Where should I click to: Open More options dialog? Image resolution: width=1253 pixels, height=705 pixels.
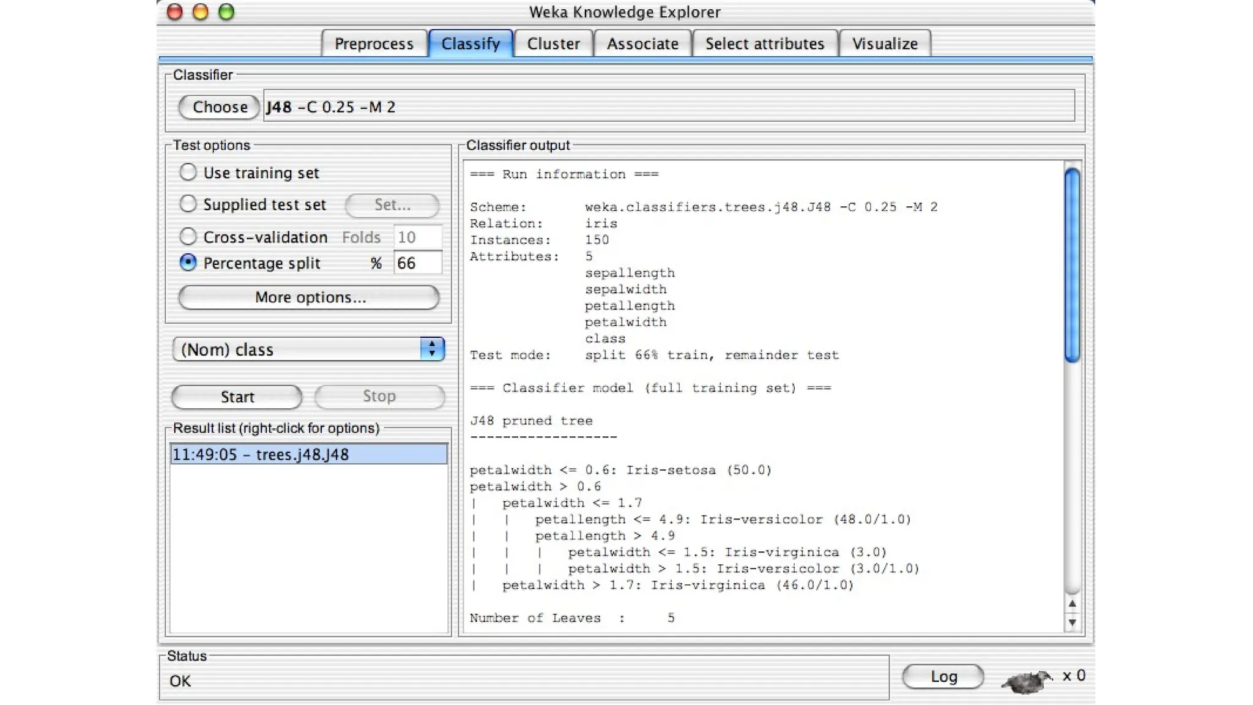tap(309, 297)
